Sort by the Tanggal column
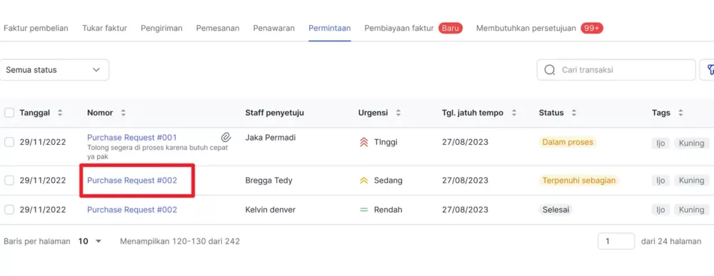Screen dimensions: 714x276 60,113
